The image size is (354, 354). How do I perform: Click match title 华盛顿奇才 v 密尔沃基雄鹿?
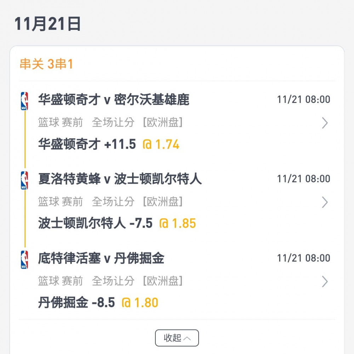coord(114,99)
